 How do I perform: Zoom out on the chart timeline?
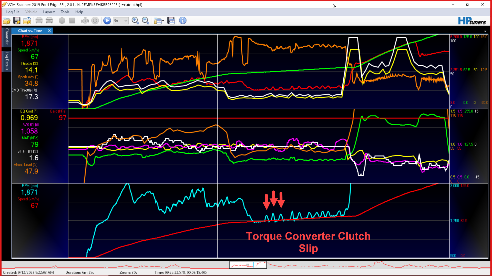pyautogui.click(x=146, y=21)
